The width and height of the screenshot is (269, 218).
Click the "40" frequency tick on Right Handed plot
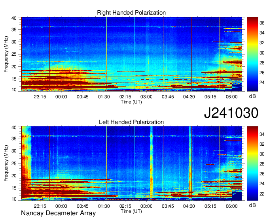[x=14, y=18]
